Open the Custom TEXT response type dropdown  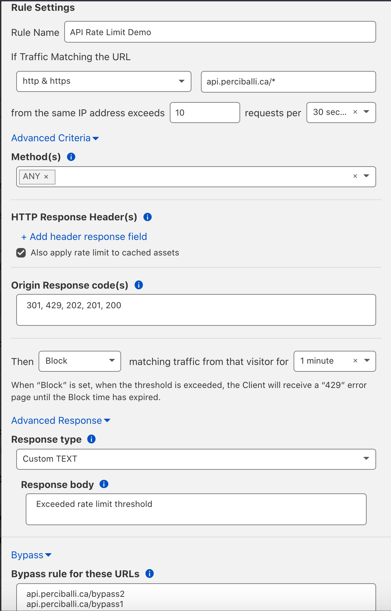point(196,459)
